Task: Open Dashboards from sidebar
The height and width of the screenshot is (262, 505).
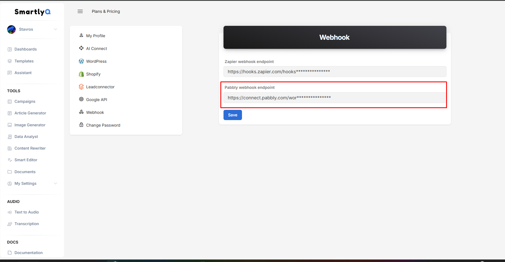Action: (x=26, y=49)
